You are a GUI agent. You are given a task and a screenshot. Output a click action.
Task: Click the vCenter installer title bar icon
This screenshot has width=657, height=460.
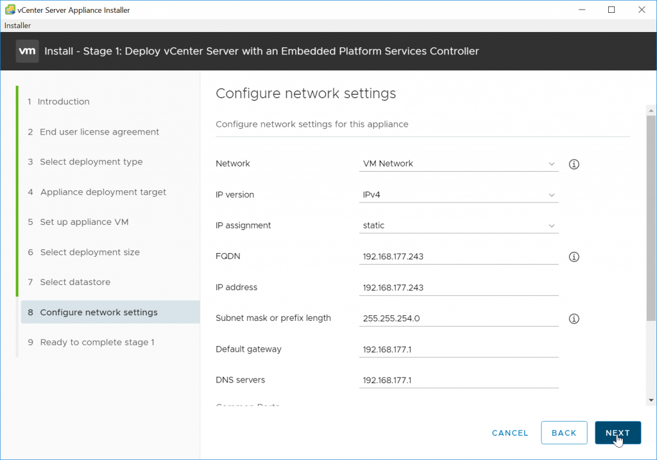pos(10,10)
